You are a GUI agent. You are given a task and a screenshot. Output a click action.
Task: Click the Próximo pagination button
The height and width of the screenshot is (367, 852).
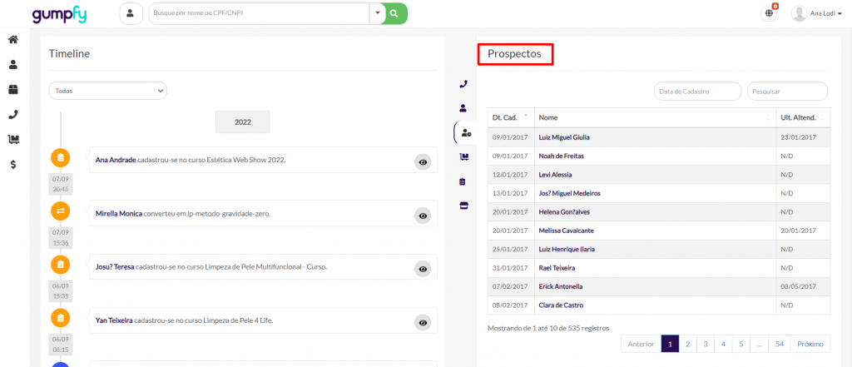coord(810,344)
